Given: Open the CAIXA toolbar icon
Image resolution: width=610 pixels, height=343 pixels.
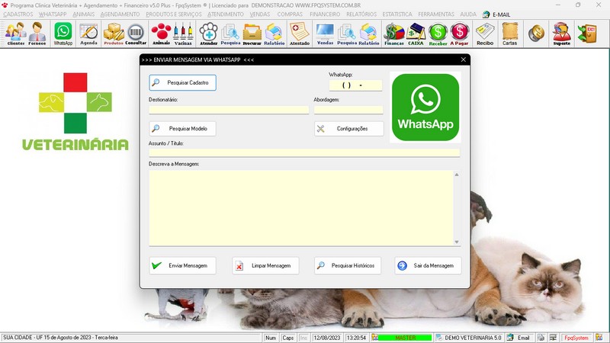Looking at the screenshot, I should [416, 34].
